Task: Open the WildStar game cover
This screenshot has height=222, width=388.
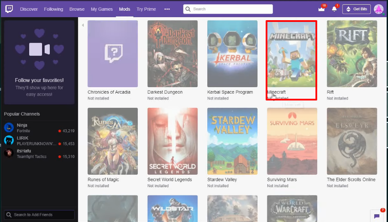Action: (x=173, y=209)
